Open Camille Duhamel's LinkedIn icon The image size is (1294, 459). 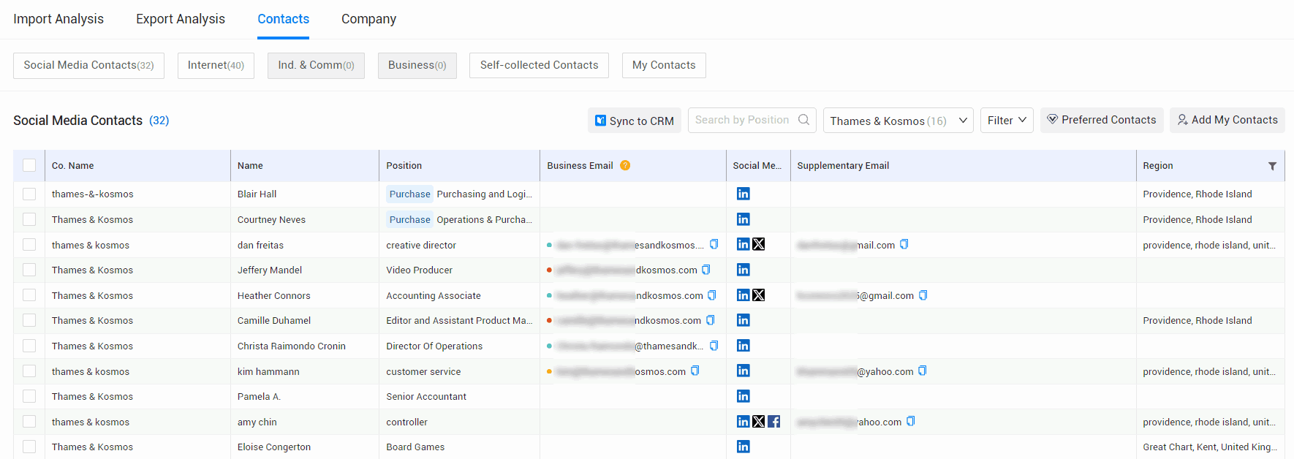(x=743, y=320)
